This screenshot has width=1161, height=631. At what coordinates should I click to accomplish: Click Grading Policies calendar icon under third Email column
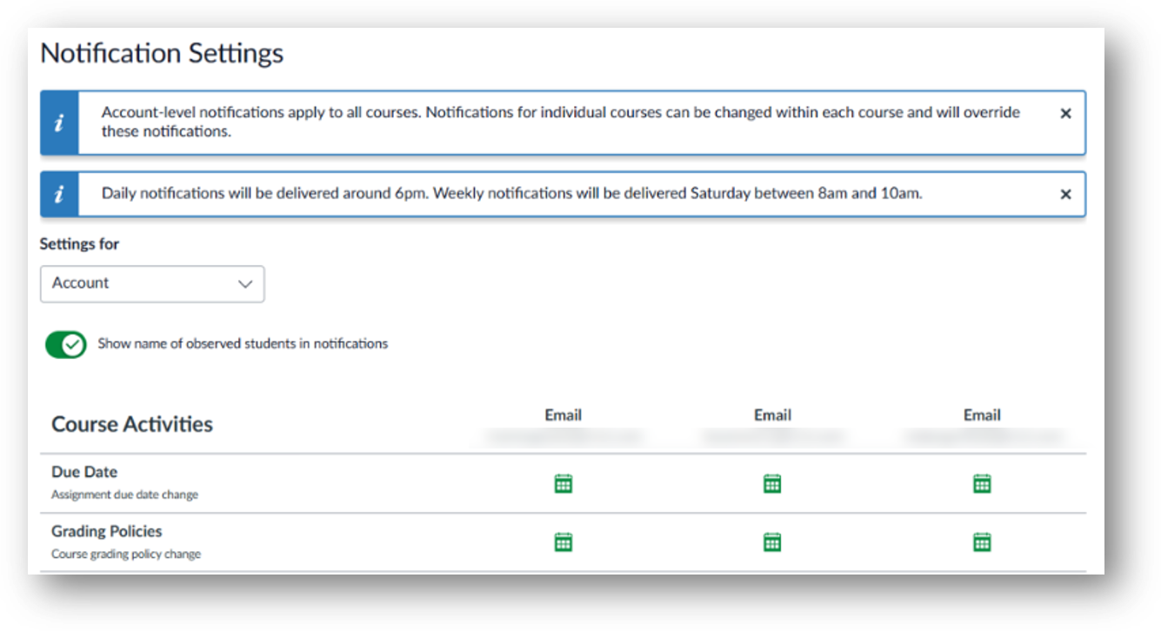(x=982, y=542)
